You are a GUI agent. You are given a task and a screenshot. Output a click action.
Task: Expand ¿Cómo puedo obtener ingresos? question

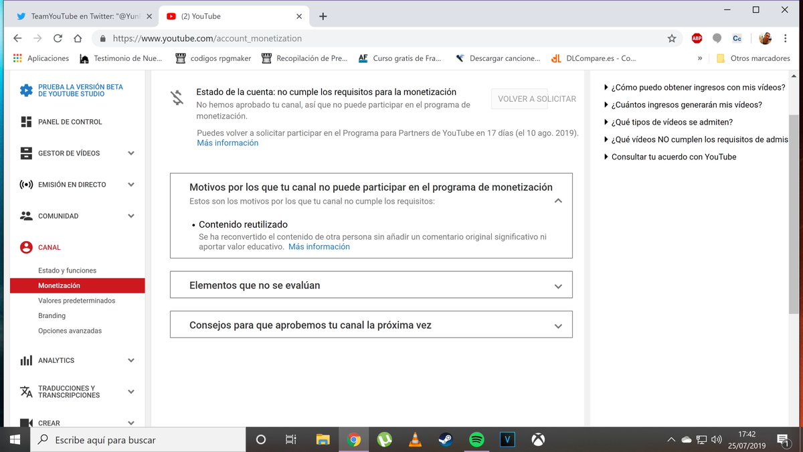pos(694,87)
